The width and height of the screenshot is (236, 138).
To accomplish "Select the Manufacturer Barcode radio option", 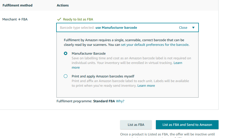I will click(x=66, y=53).
